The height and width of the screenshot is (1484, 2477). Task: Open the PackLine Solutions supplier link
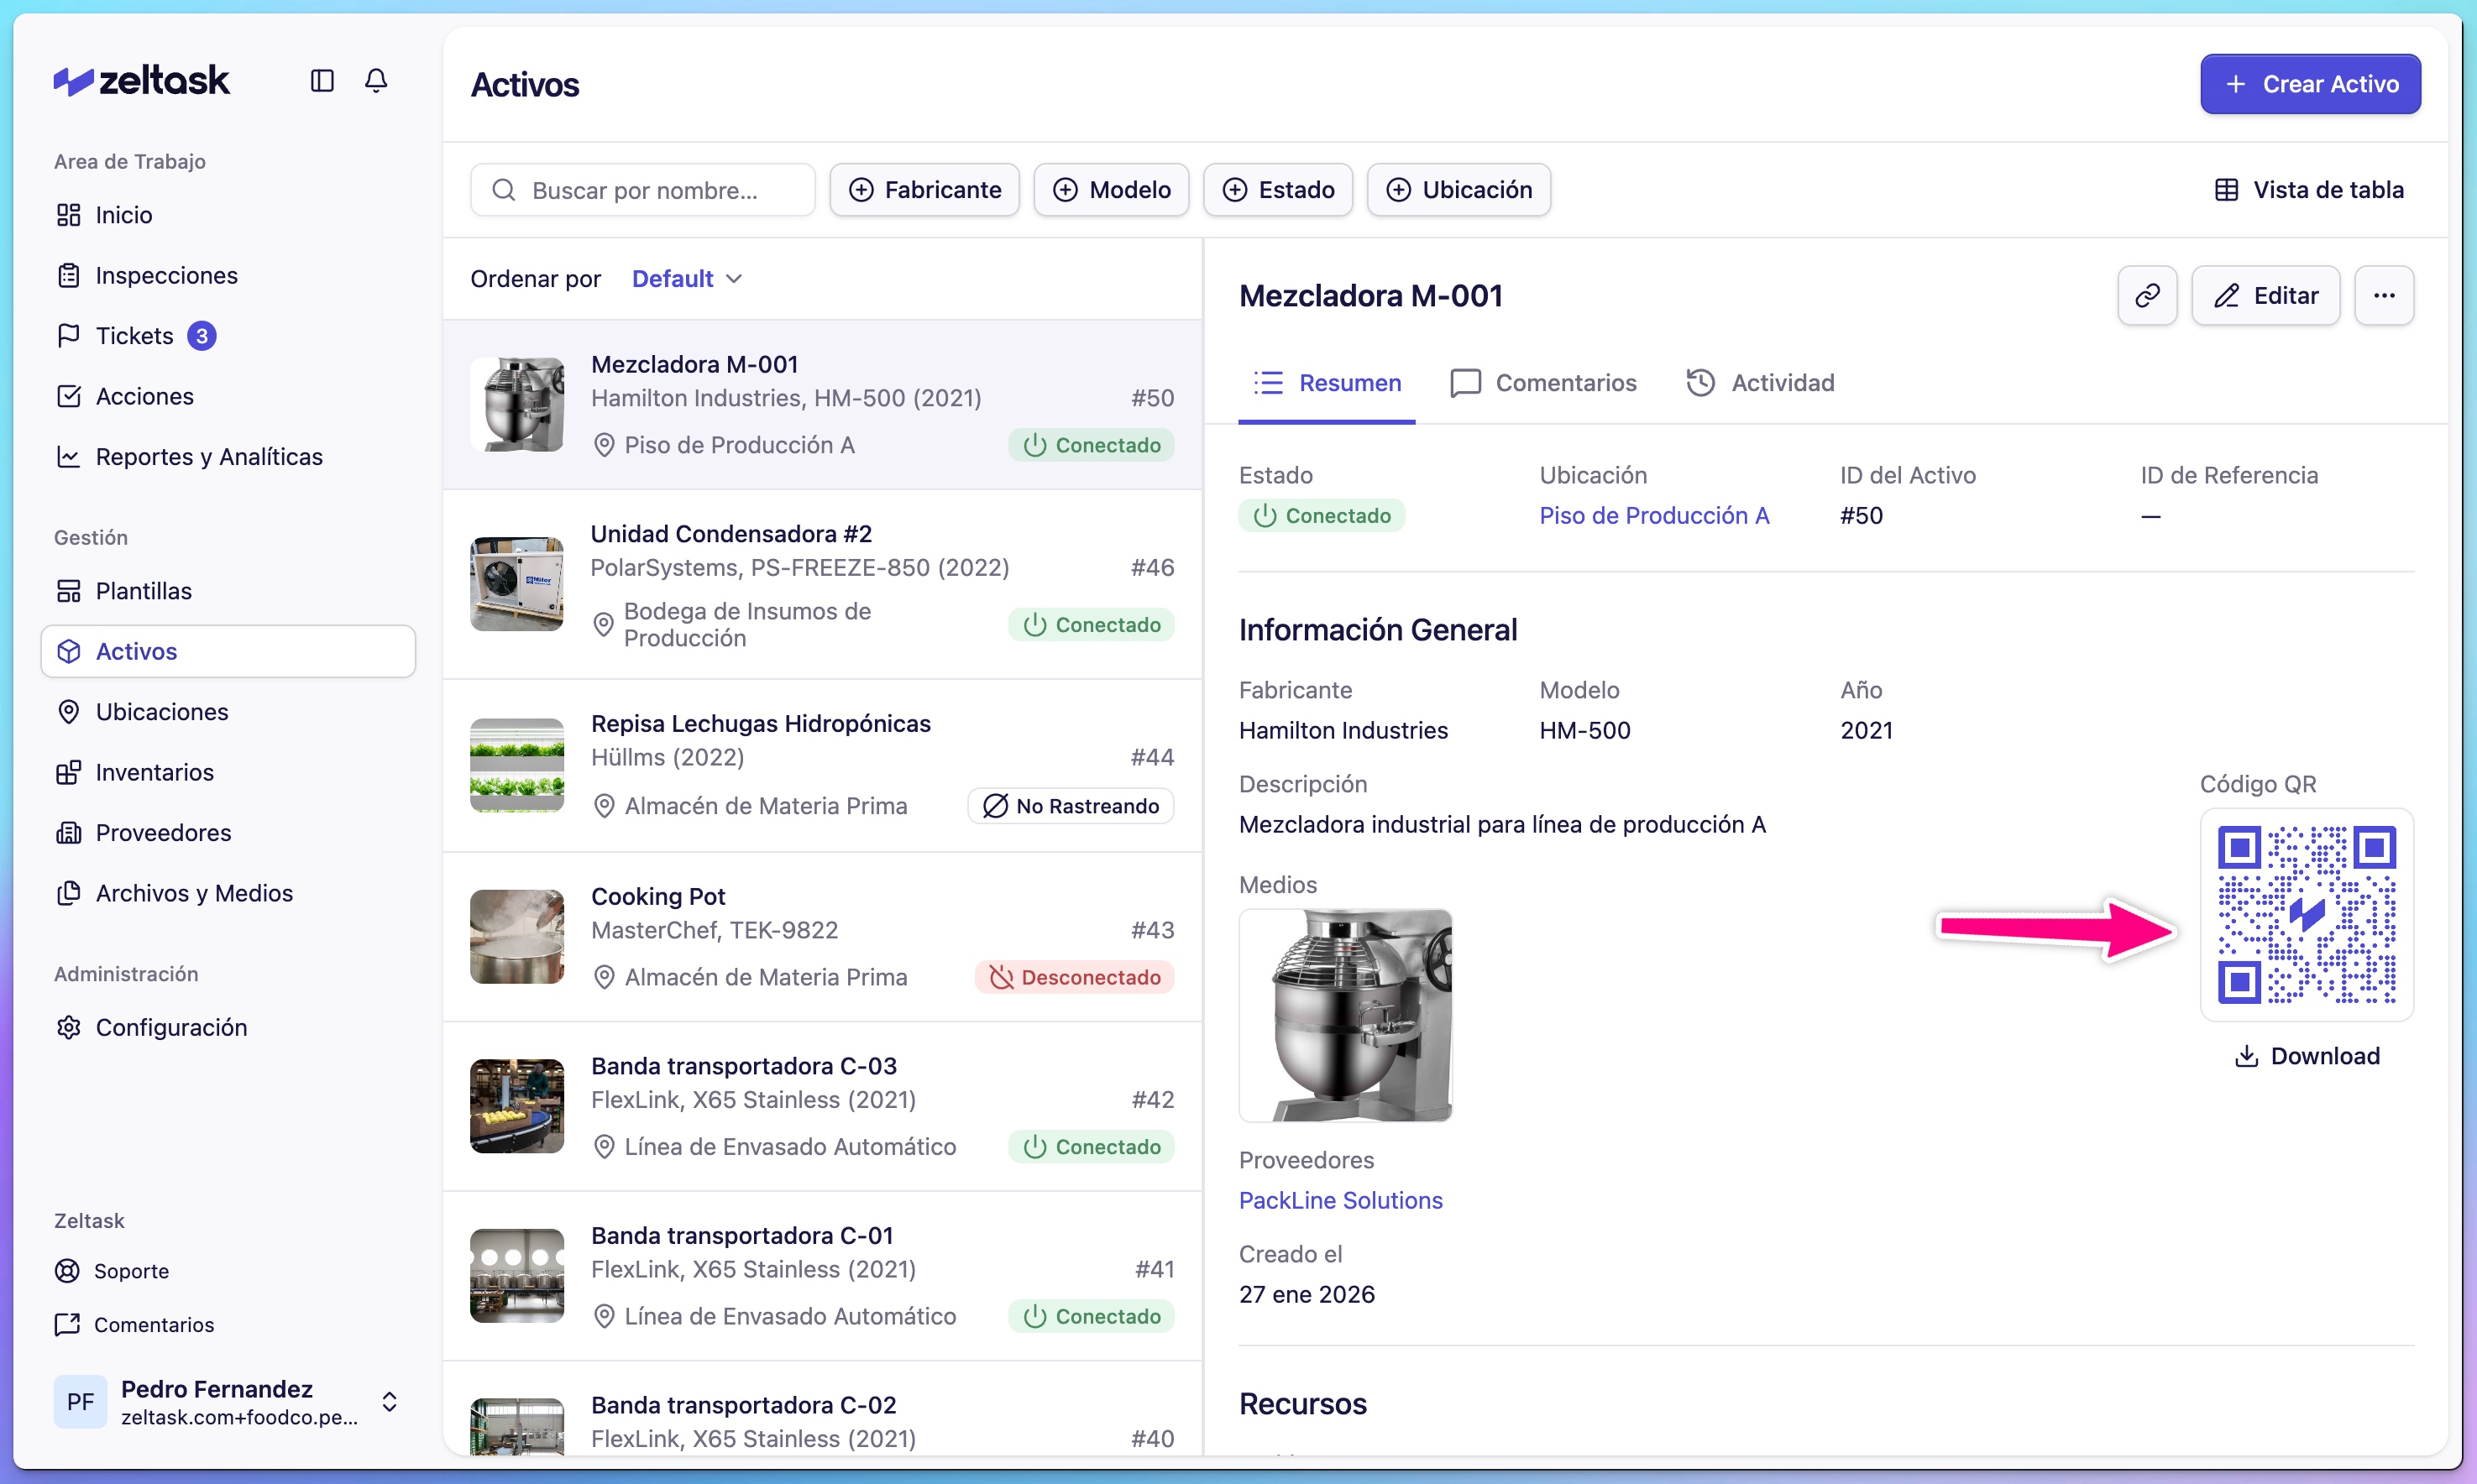pyautogui.click(x=1341, y=1200)
